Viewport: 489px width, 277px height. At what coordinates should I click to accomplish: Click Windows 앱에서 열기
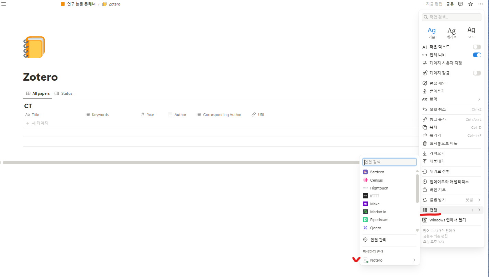452,220
